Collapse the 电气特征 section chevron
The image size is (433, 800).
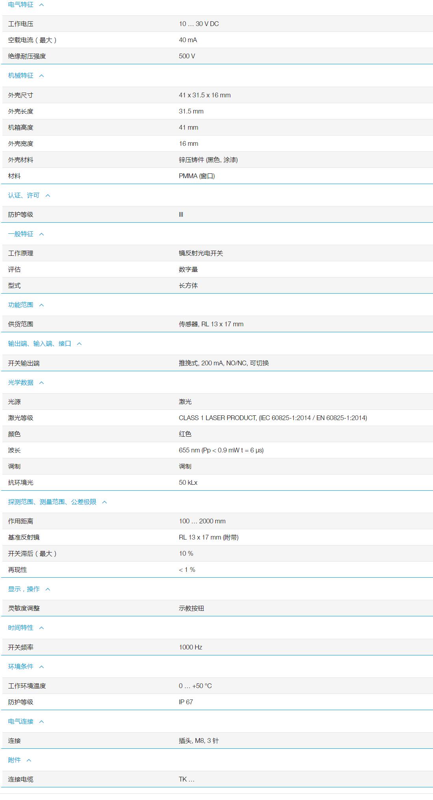(x=41, y=5)
